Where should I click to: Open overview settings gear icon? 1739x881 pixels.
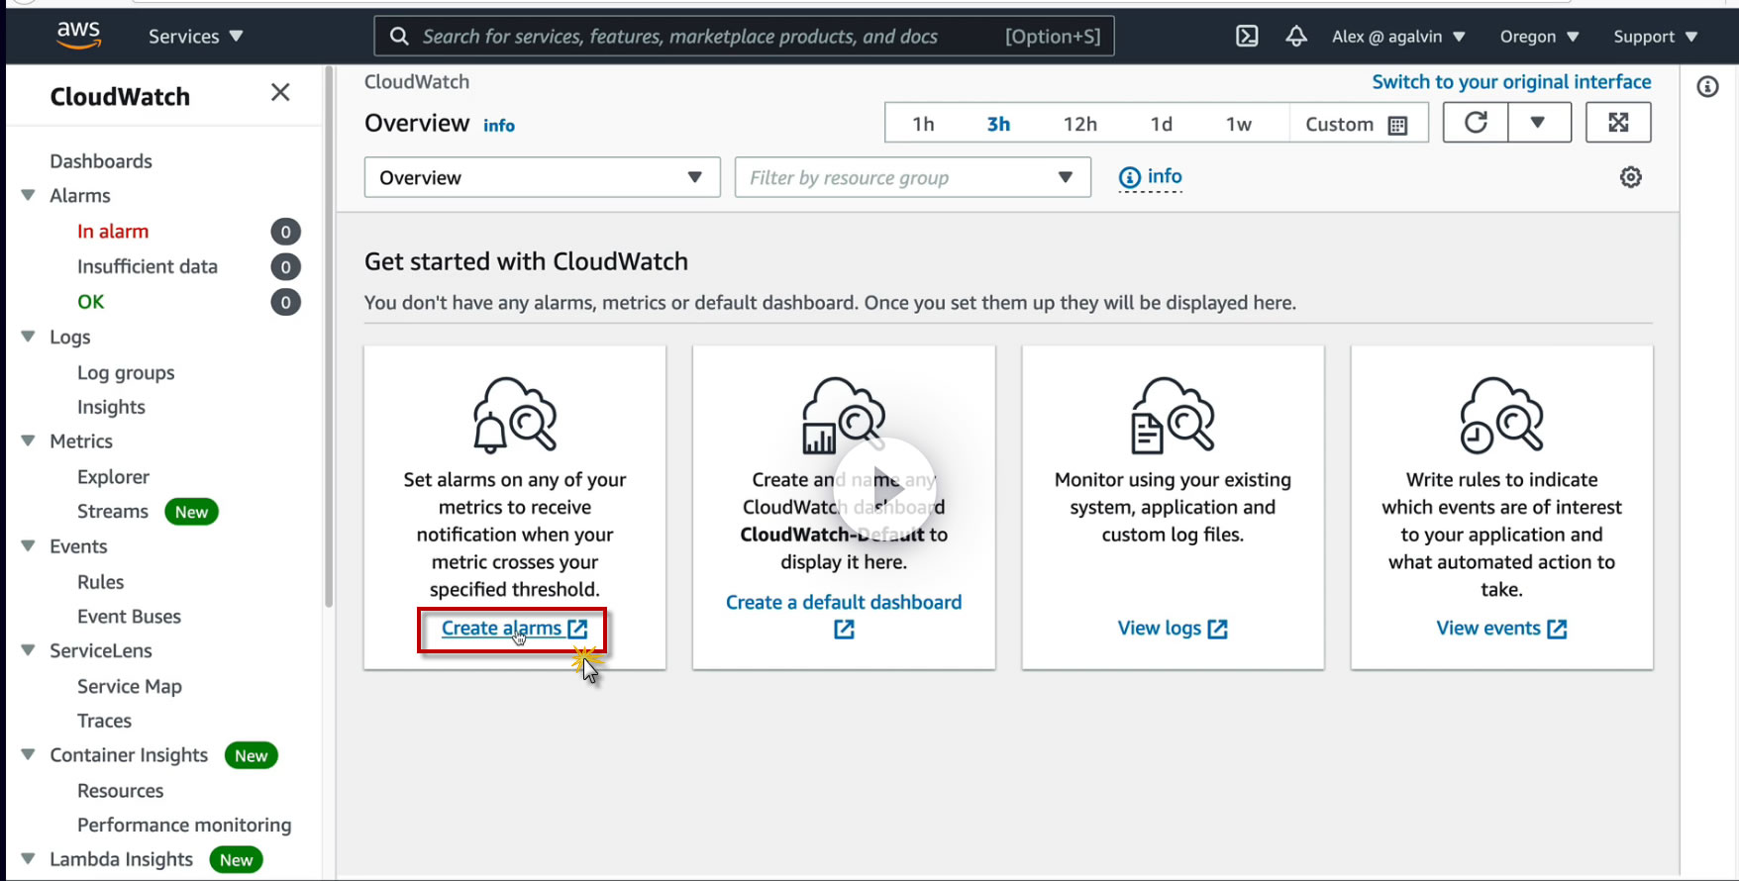click(1630, 177)
